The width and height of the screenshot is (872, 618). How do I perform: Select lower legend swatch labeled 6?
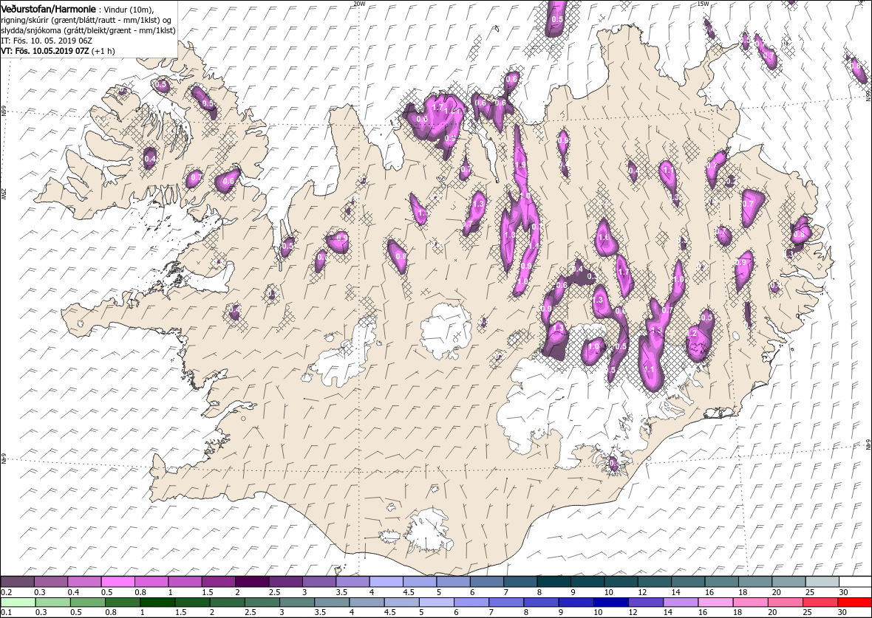(x=471, y=602)
